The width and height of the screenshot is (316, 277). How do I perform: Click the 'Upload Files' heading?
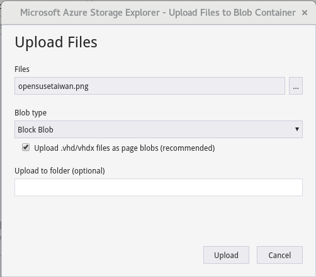pos(56,42)
